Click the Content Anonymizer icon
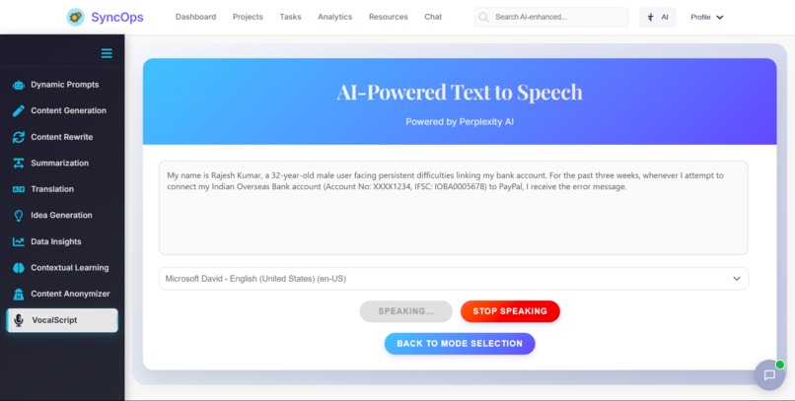 coord(19,295)
